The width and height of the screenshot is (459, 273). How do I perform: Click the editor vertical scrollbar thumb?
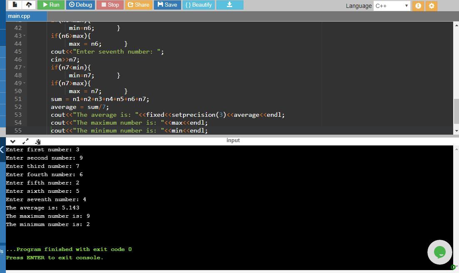tap(457, 111)
